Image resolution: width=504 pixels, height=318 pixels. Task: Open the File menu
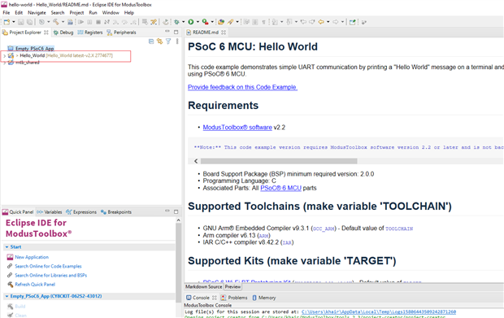coord(7,12)
